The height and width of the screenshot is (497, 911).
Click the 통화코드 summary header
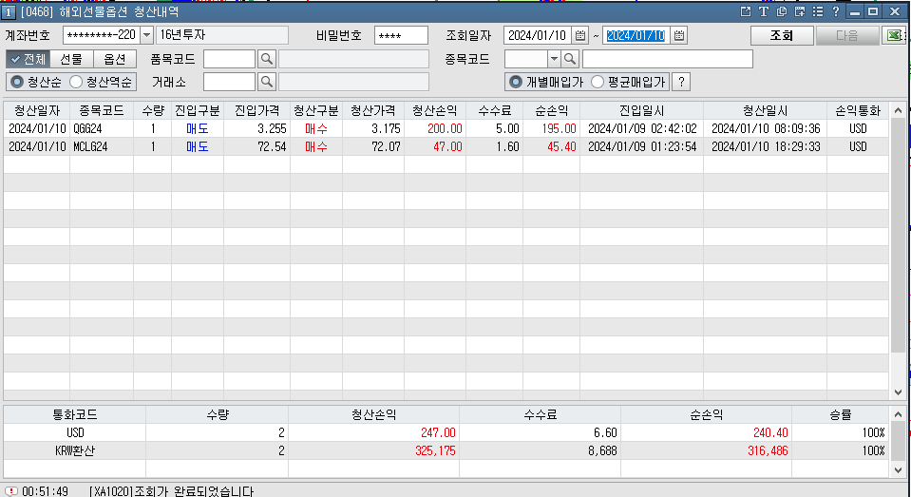[75, 414]
